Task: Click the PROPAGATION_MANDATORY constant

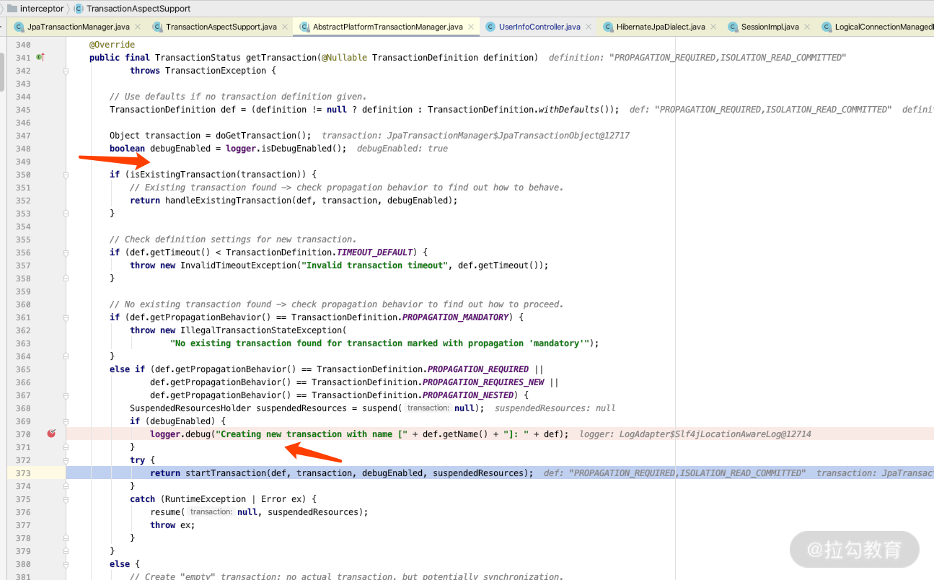Action: pos(456,317)
